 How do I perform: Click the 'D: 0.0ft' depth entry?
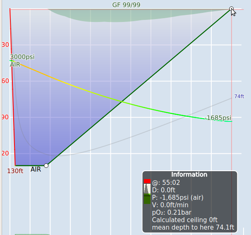pos(164,190)
